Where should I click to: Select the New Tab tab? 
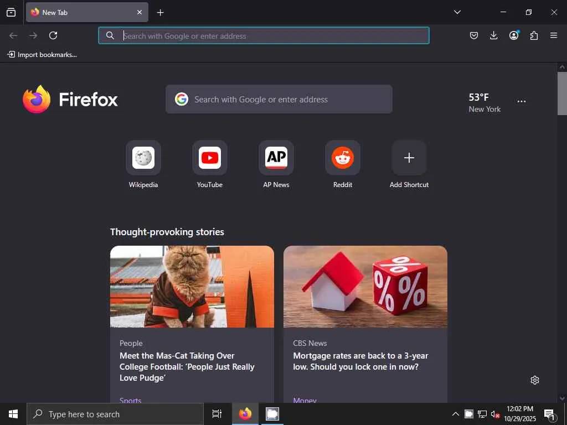[87, 12]
